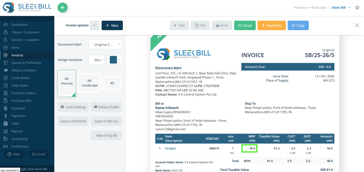Click Export E-WAY JSON

click(x=73, y=121)
